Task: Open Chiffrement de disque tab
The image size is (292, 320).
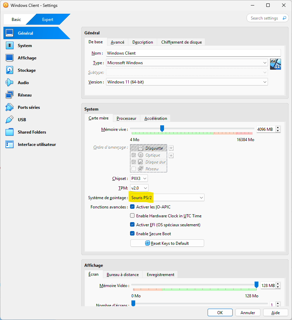Action: tap(182, 42)
